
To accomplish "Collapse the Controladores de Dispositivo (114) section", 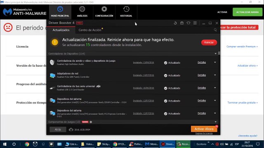I will (215, 54).
